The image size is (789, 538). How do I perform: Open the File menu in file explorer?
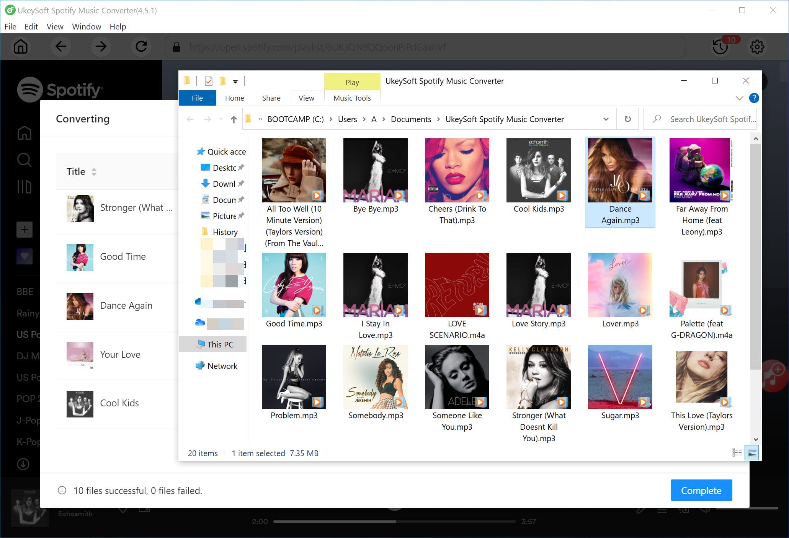pos(197,98)
